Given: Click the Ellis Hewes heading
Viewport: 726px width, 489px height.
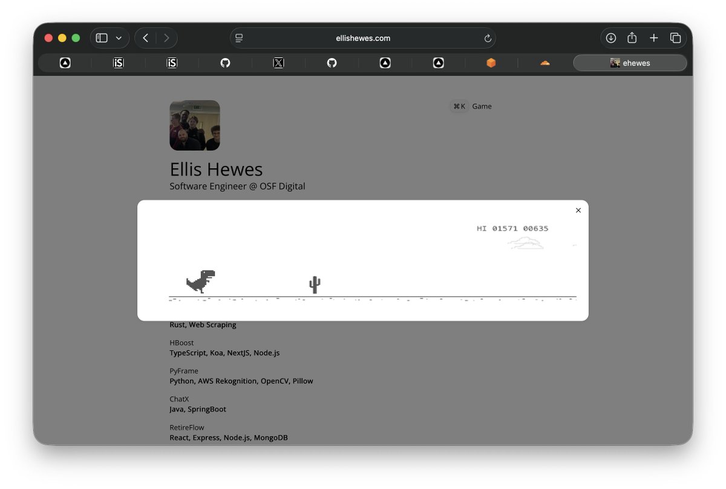Looking at the screenshot, I should [216, 169].
